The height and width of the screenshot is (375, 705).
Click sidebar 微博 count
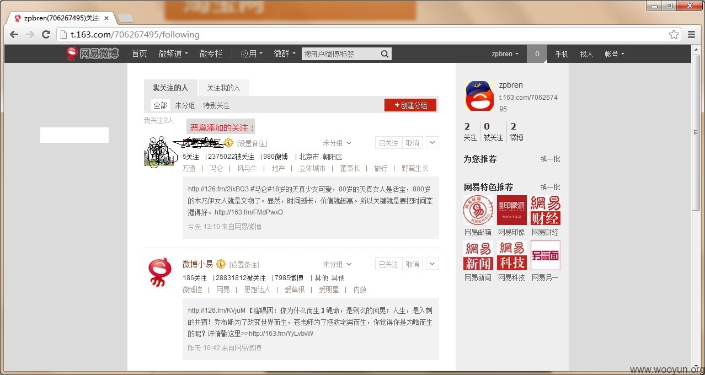click(516, 132)
